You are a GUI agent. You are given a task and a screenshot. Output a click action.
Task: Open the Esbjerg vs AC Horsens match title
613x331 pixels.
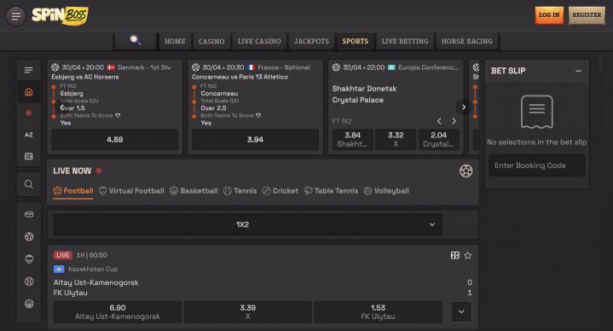pos(85,77)
